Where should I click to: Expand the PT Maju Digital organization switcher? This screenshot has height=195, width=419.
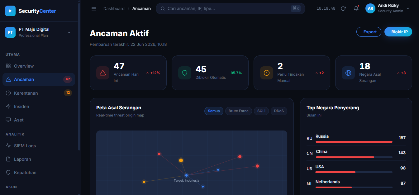[38, 32]
